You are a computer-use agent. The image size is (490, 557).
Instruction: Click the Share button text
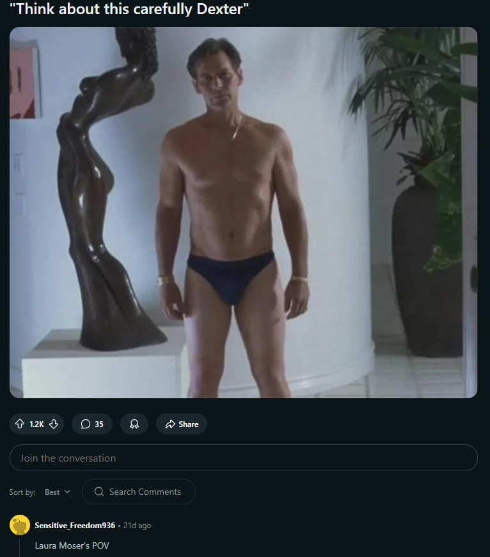(189, 424)
